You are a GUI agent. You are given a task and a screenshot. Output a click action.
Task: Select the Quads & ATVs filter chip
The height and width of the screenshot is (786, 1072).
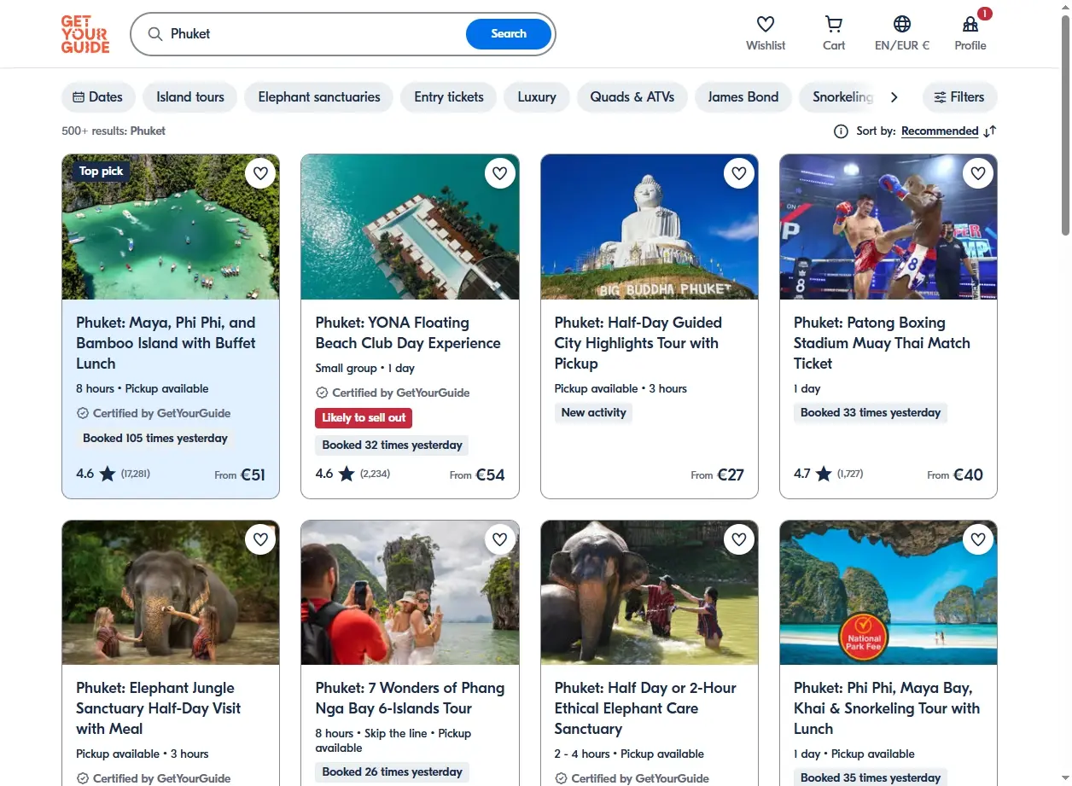632,97
